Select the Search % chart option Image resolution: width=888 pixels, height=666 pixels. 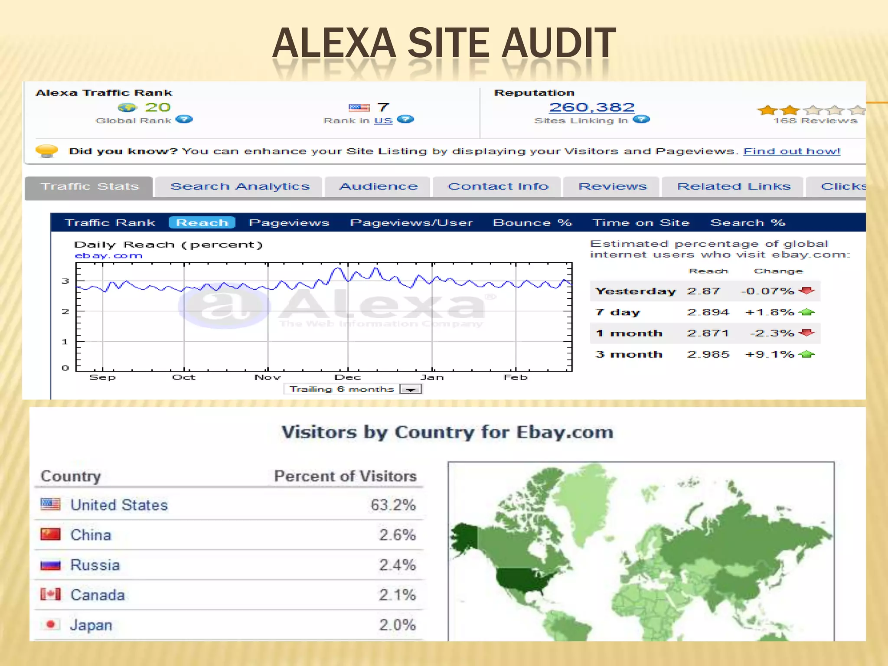point(748,223)
